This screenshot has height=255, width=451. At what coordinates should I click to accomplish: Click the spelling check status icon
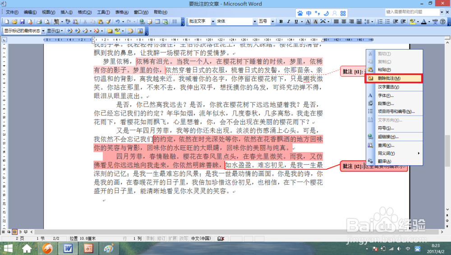(221, 238)
